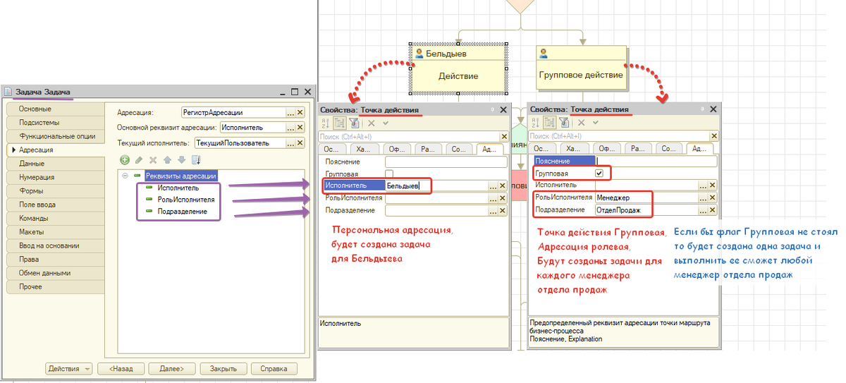This screenshot has width=846, height=383.
Task: Click Исполнитель field in right Свойства panel
Action: (646, 185)
